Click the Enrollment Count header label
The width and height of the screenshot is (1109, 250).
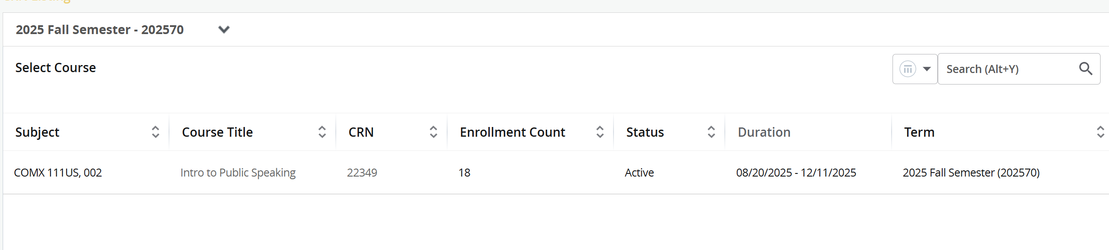(512, 132)
